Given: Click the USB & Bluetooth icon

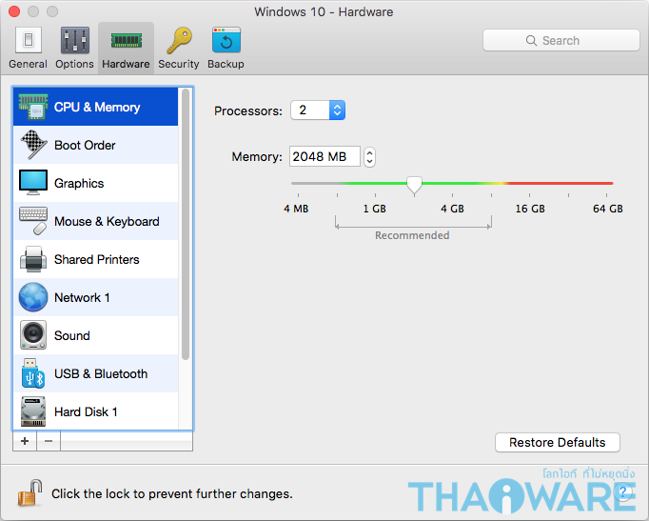Looking at the screenshot, I should tap(33, 373).
